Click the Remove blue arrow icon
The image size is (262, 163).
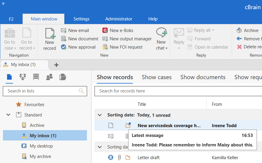coord(239,39)
